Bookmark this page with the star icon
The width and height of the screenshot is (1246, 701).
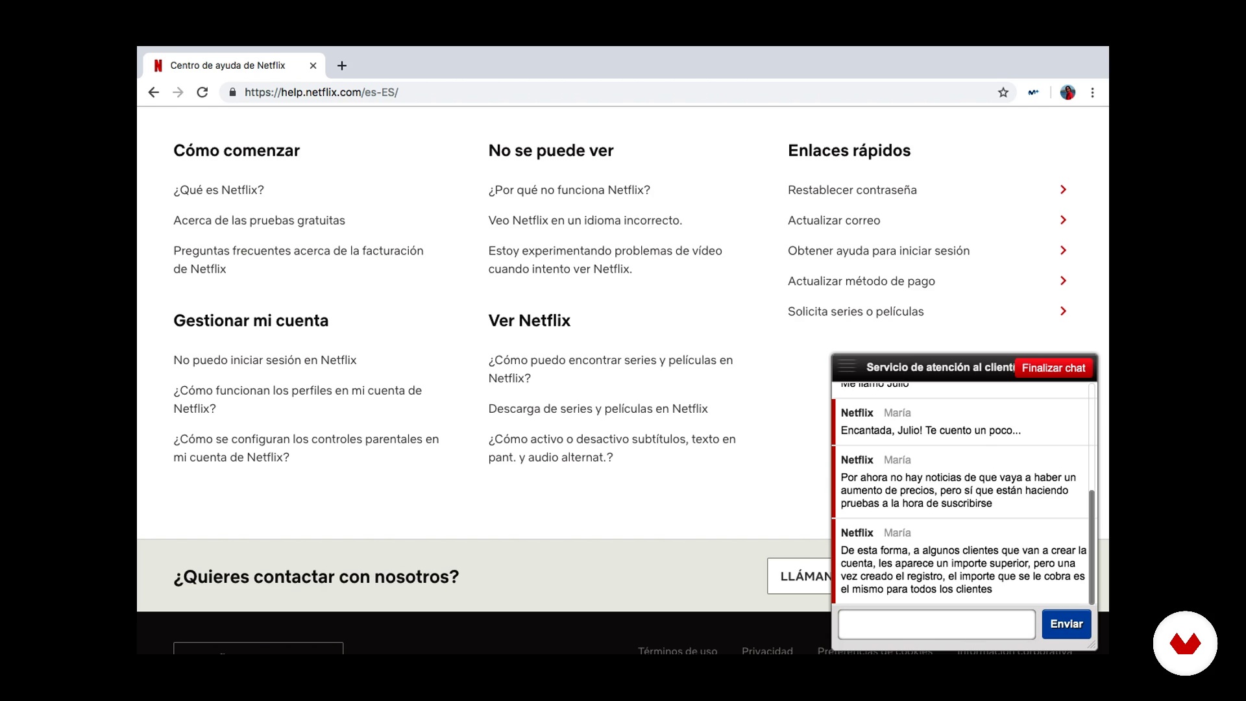1003,92
